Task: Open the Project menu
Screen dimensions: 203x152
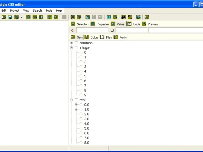Action: coord(15,11)
